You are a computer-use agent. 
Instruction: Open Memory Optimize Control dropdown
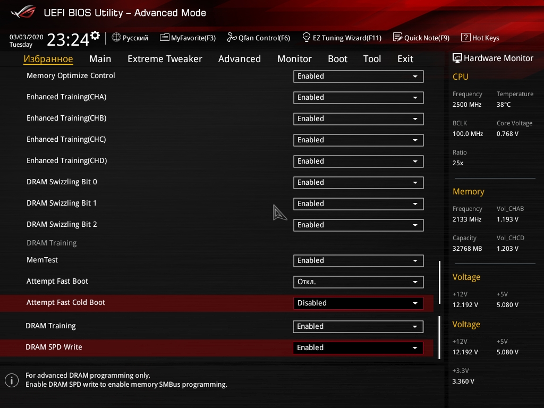pyautogui.click(x=359, y=76)
